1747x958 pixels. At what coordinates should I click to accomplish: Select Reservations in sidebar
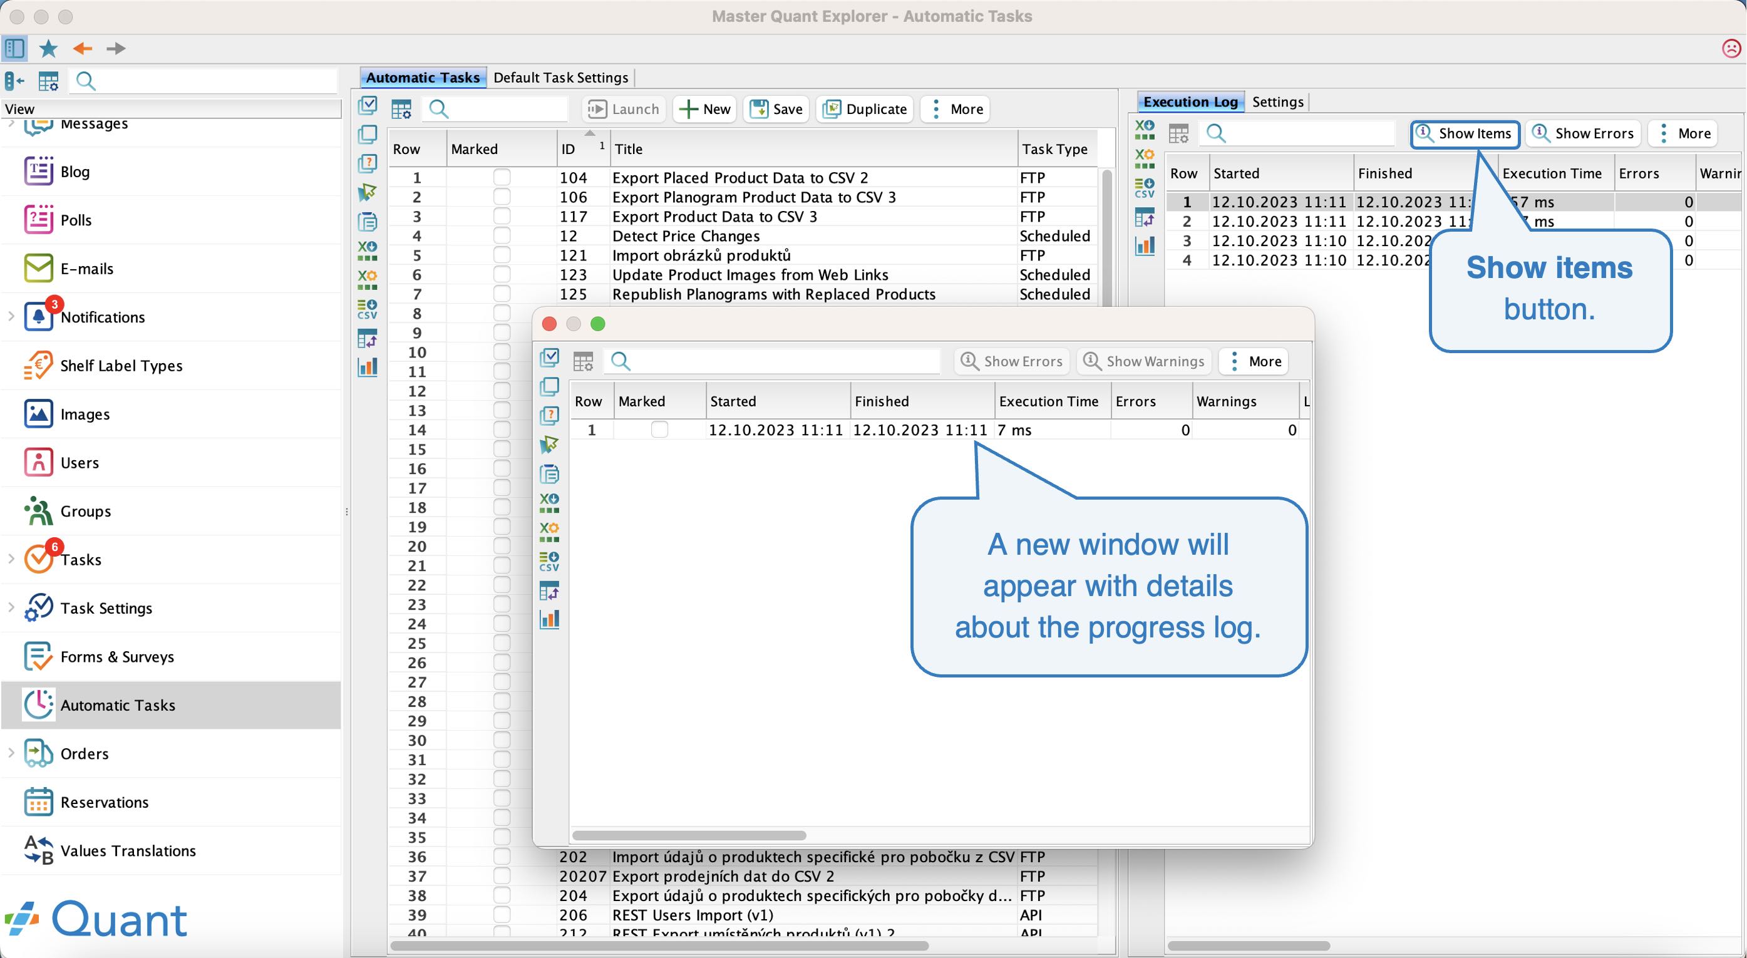pos(171,802)
